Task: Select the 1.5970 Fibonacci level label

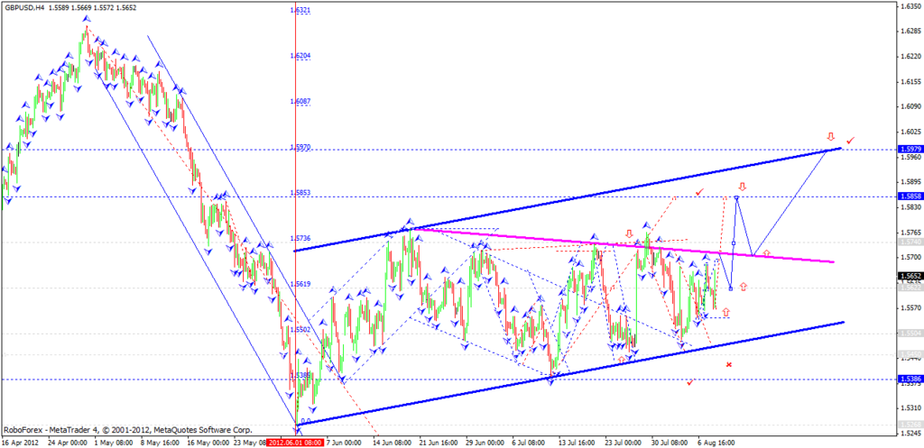Action: (300, 147)
